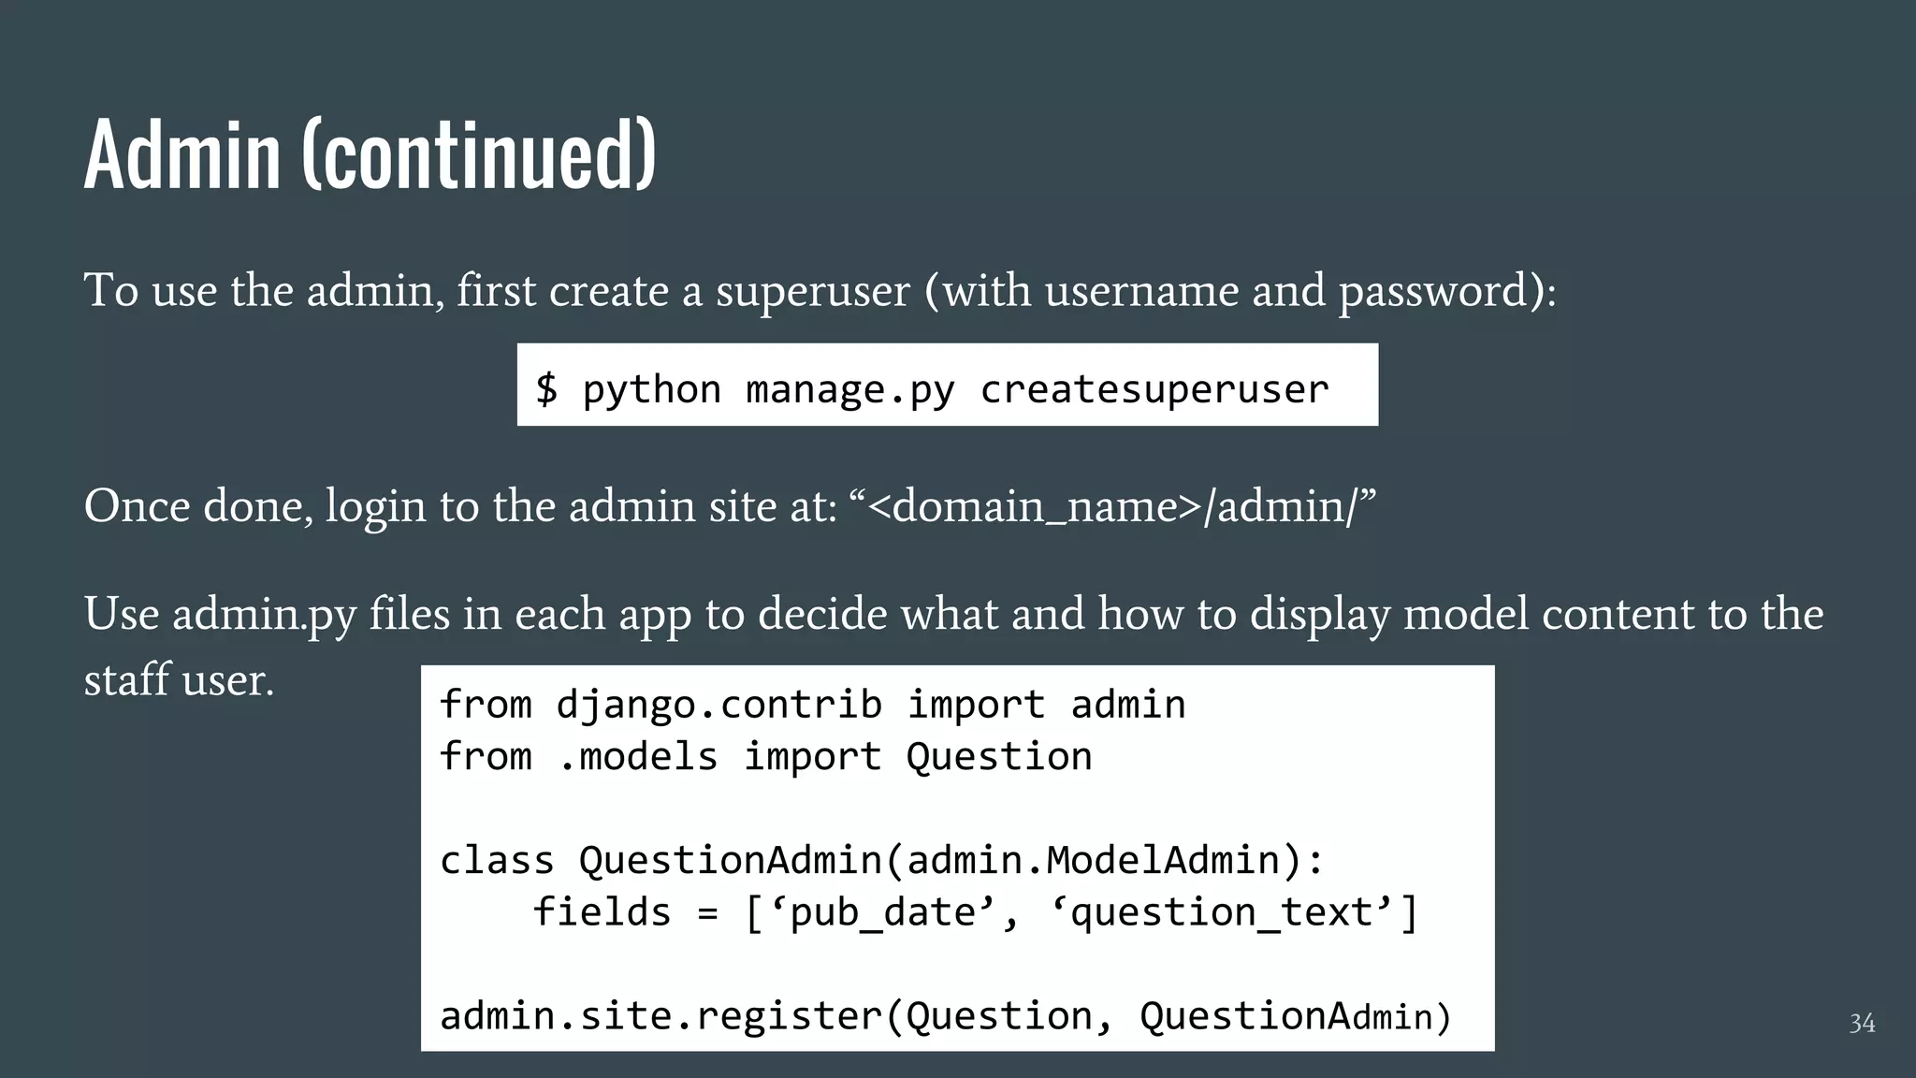Click the word 'createsuperuser' in command
Image resolution: width=1916 pixels, height=1078 pixels.
1154,389
